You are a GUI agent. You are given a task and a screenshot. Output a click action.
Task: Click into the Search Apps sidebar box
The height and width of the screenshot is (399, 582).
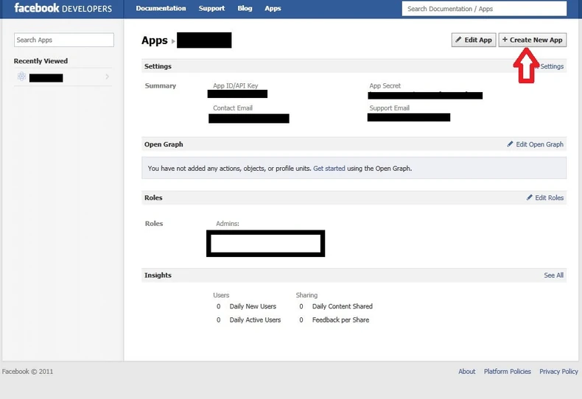pos(64,40)
